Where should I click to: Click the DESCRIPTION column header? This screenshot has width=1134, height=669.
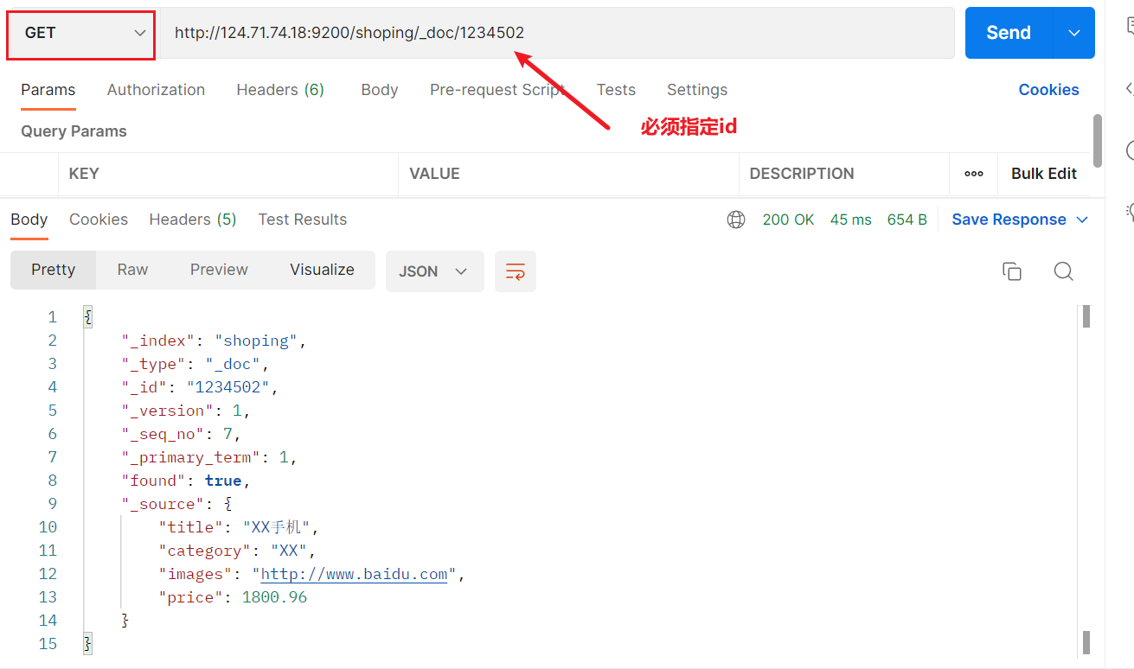click(802, 174)
